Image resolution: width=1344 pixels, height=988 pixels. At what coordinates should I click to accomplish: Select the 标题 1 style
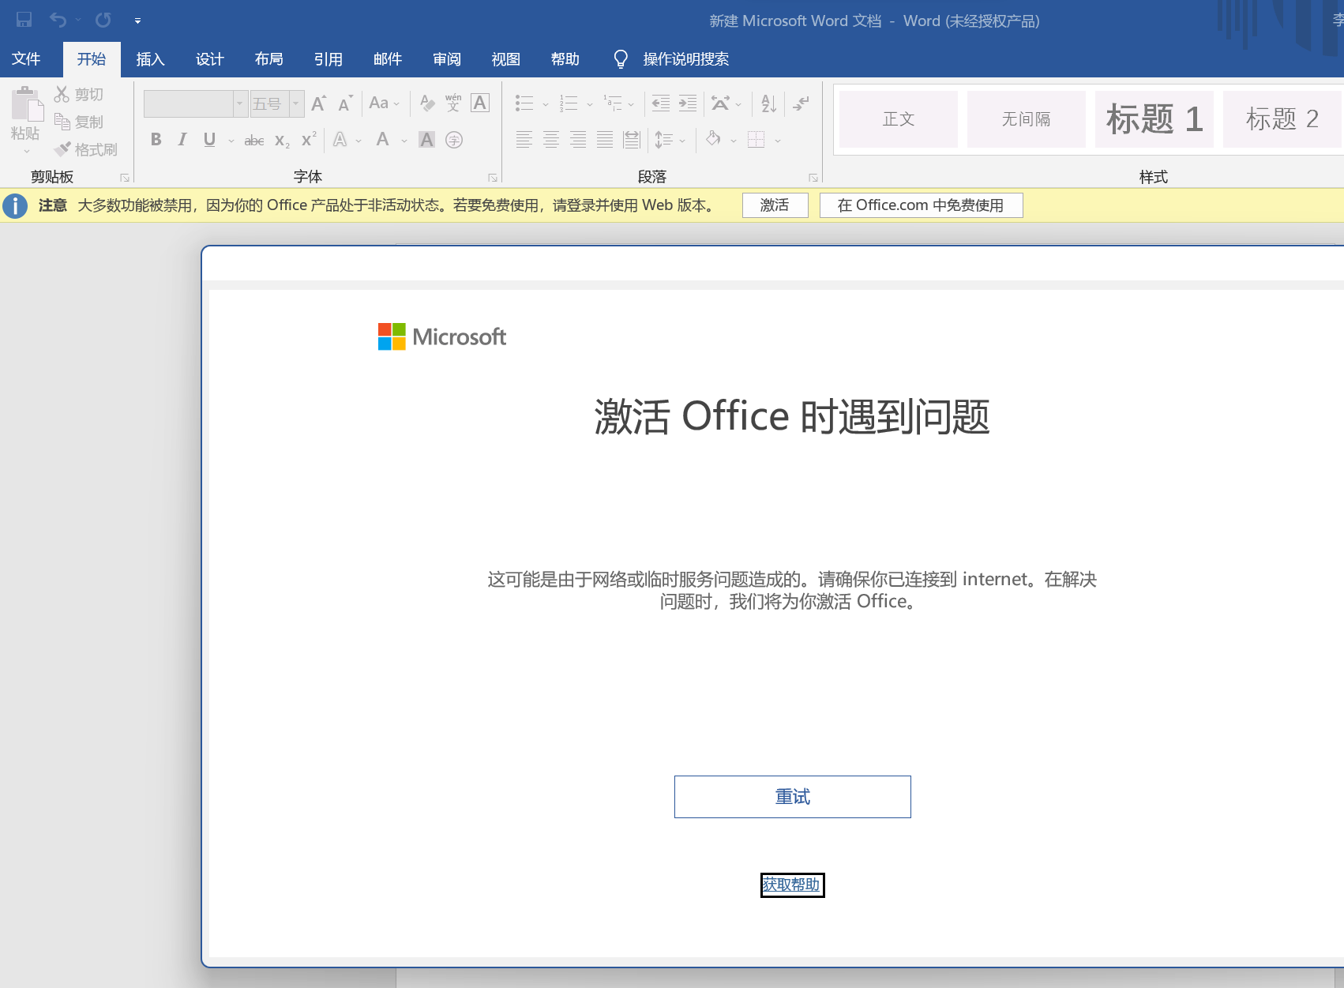[x=1154, y=119]
